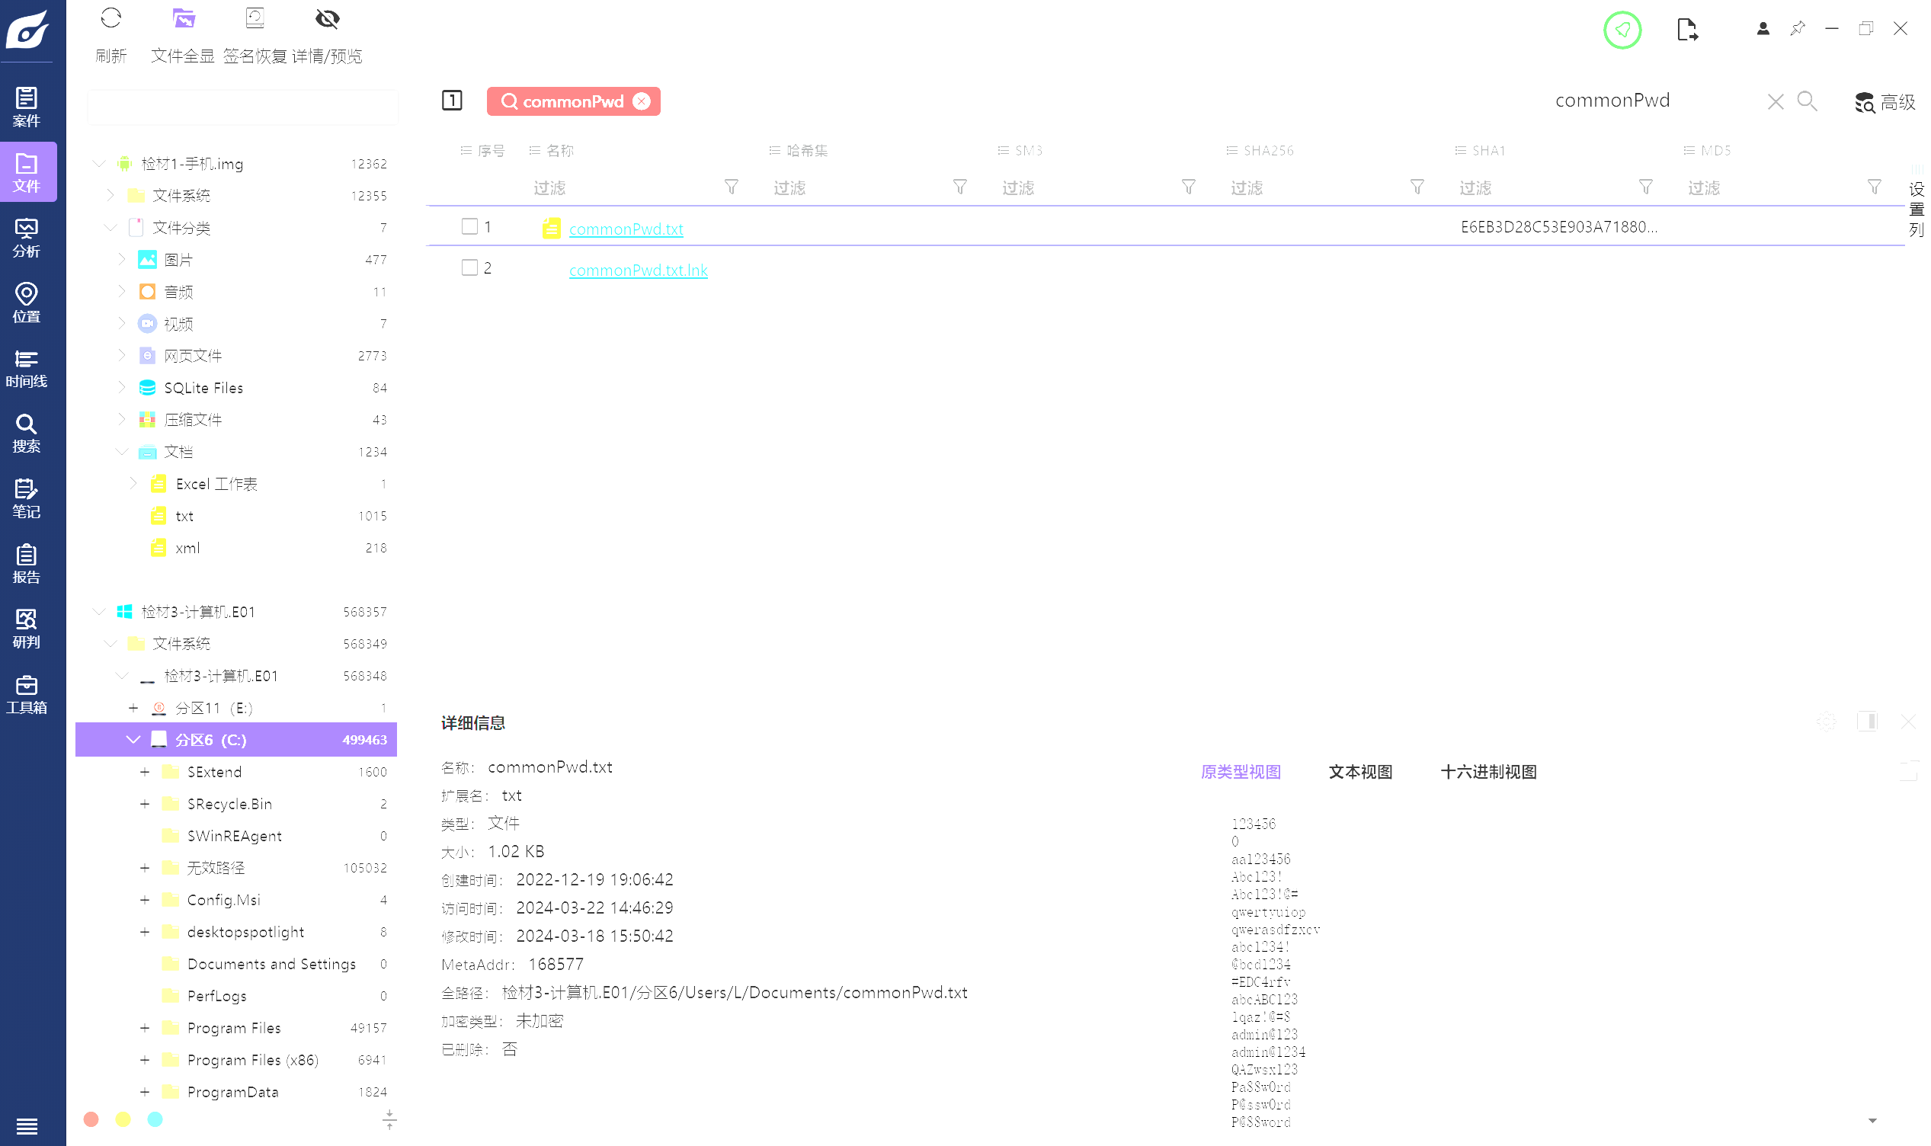Open the 签名恢复 signature recovery tool

pos(255,18)
